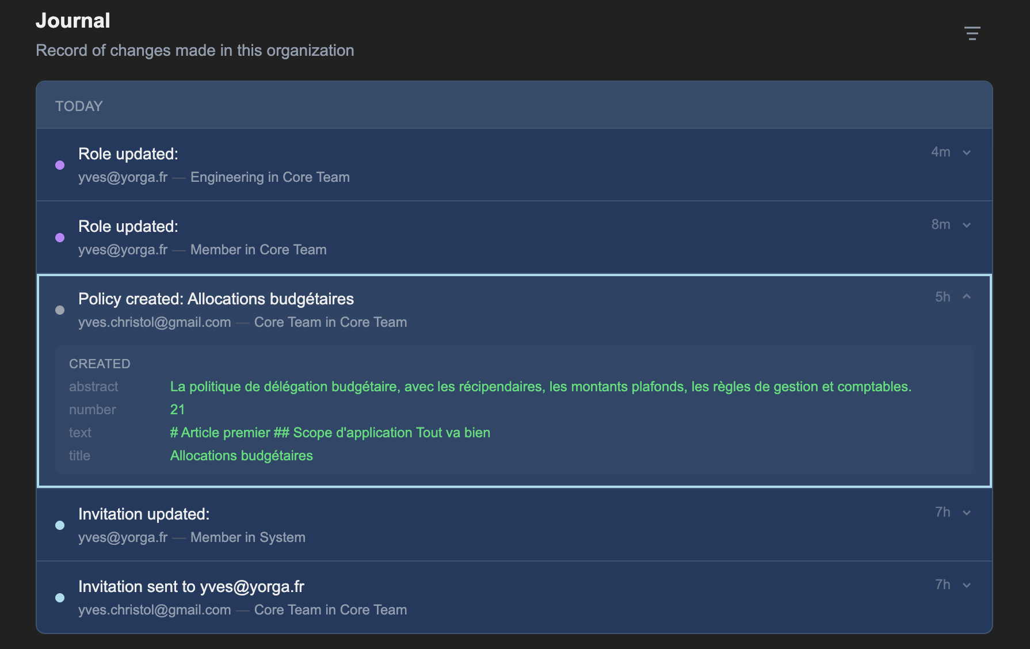Collapse the Policy created entry chevron
Screen dimensions: 1030x649
click(x=967, y=296)
